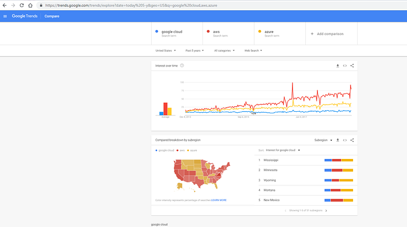This screenshot has height=227, width=407.
Task: Select Montana row in subregion list
Action: point(306,190)
